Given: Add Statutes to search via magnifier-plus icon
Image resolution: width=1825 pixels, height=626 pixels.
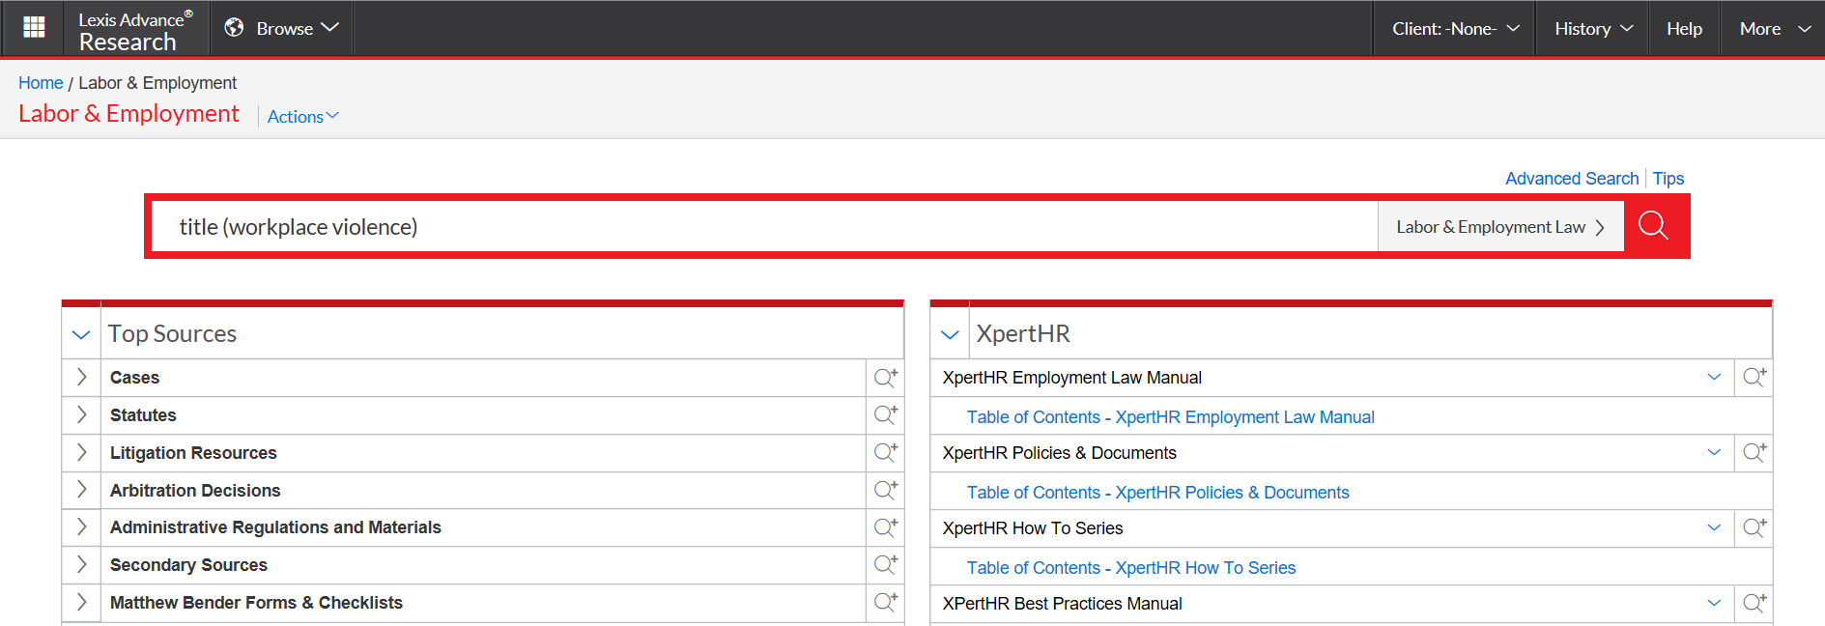Looking at the screenshot, I should tap(885, 414).
